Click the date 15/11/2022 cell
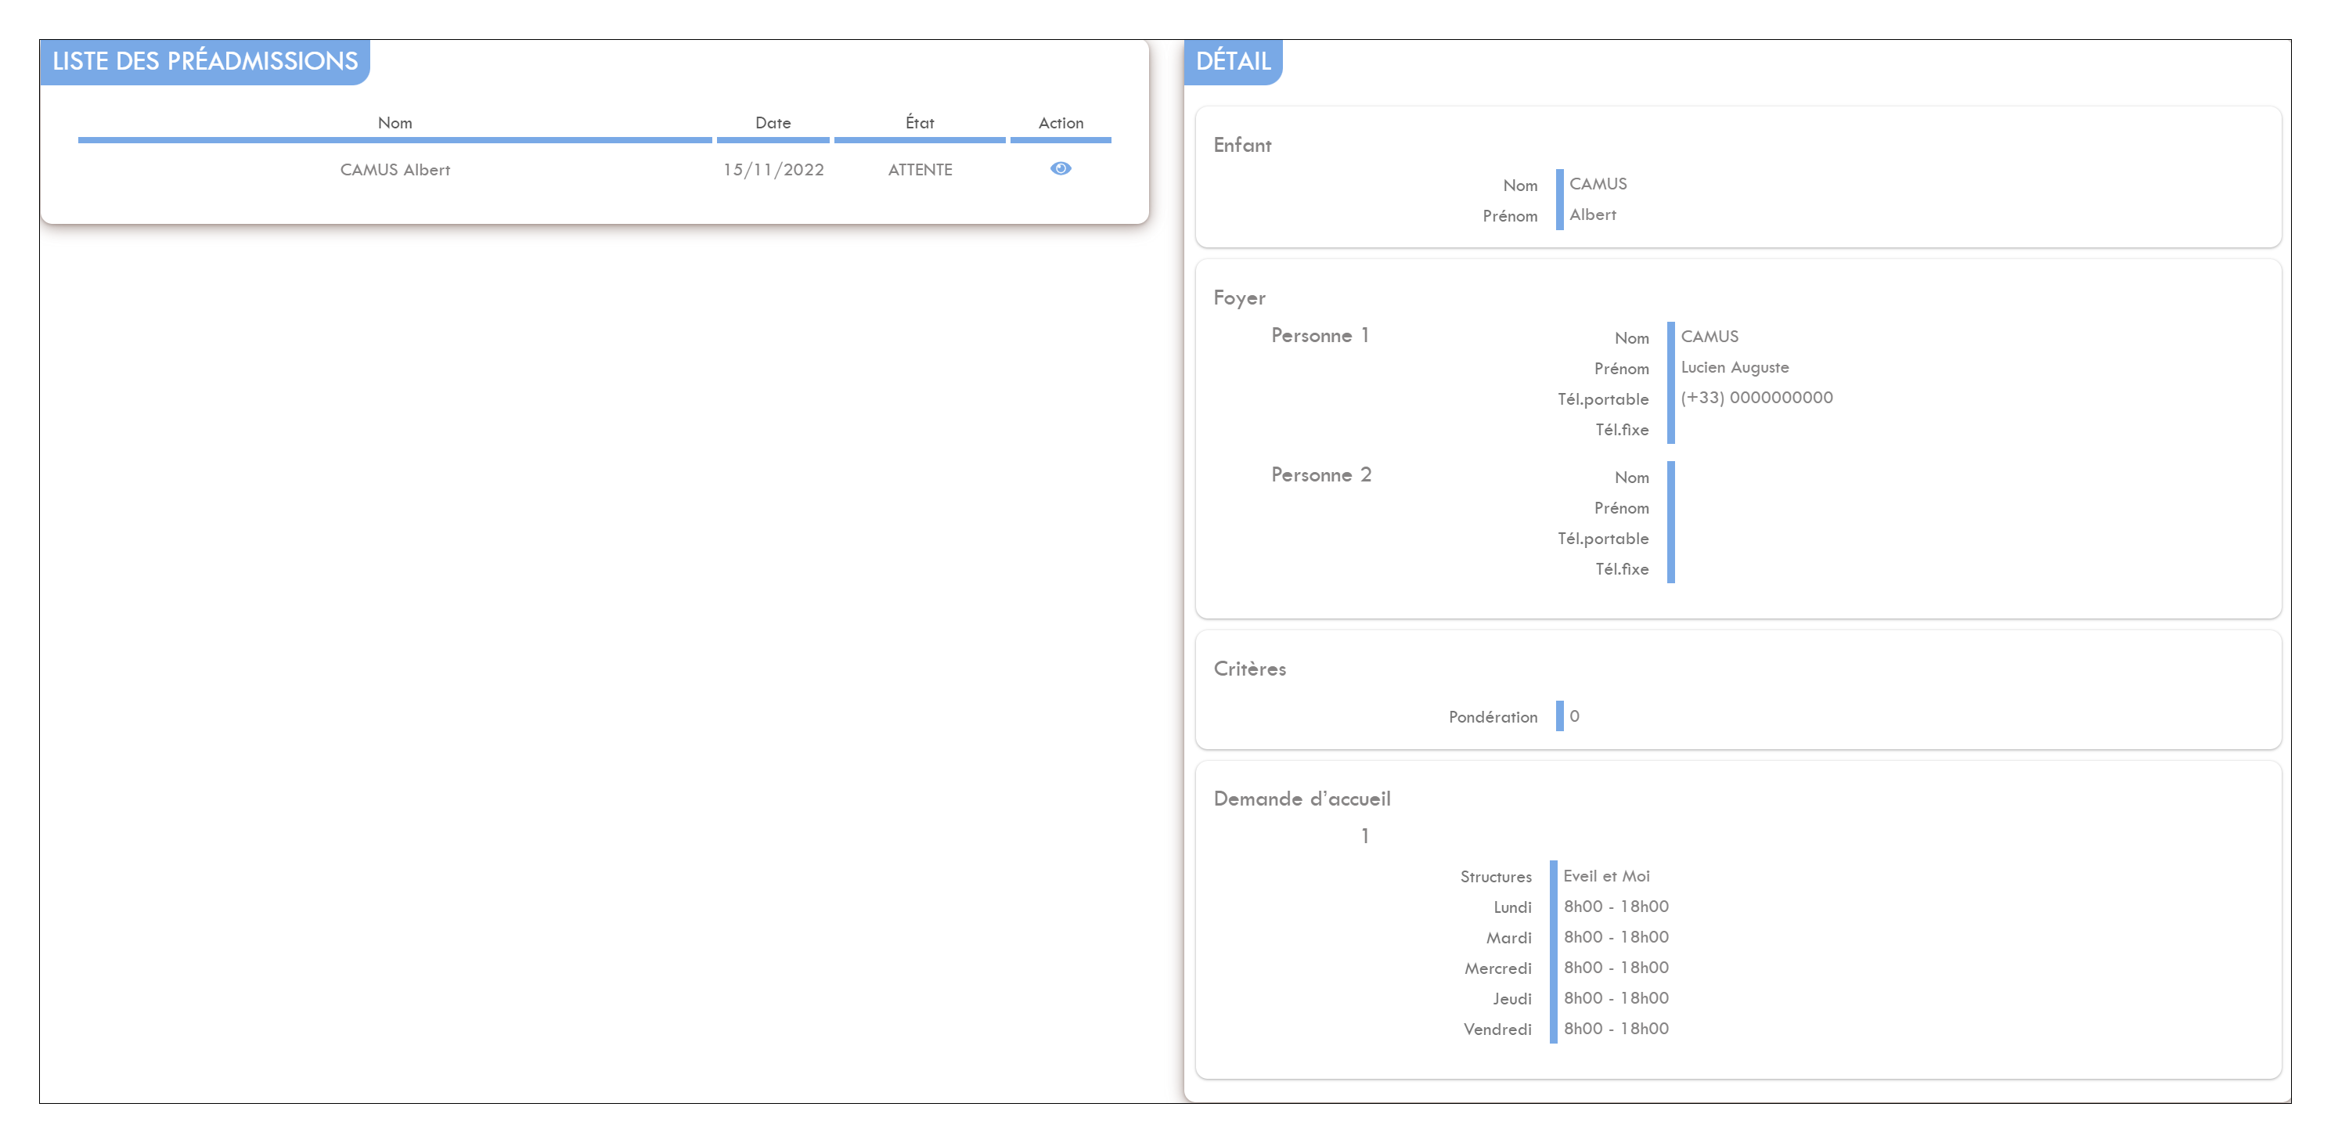This screenshot has height=1143, width=2331. click(773, 169)
